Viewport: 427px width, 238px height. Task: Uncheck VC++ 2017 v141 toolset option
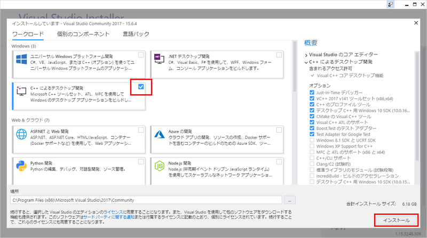(x=312, y=99)
